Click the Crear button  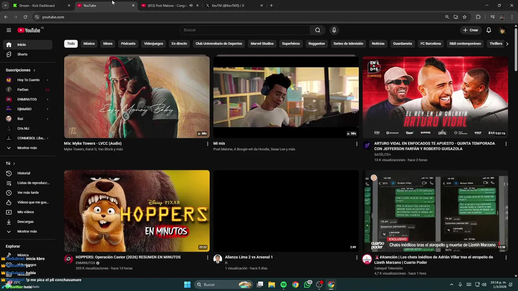tap(471, 30)
